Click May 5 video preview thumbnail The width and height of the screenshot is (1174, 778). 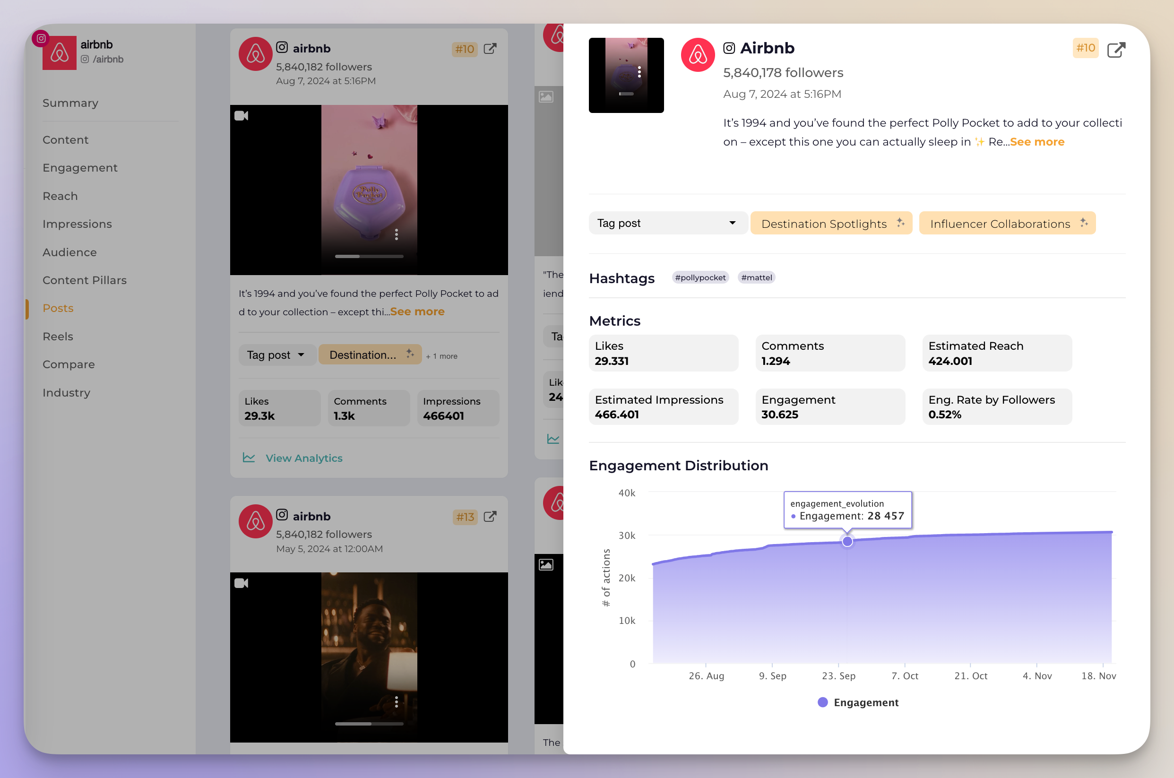click(369, 657)
